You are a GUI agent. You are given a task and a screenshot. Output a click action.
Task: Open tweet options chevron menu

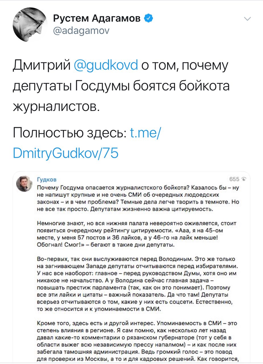pos(248,19)
